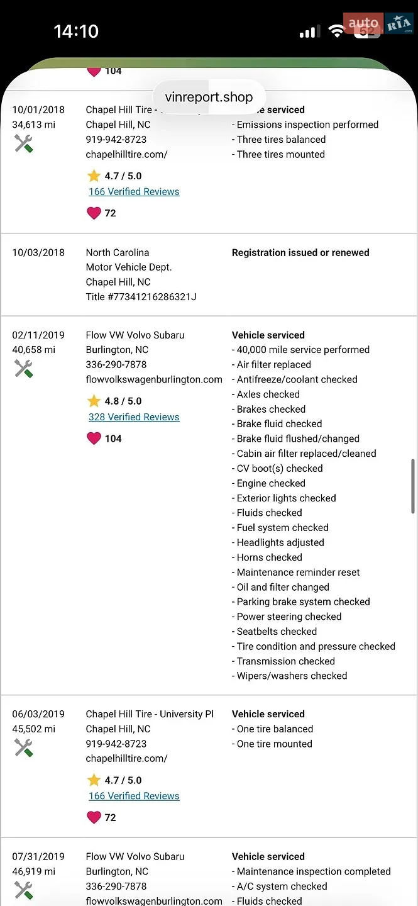Tap the service wrench icon for 07/31/2019
Viewport: 418px width, 906px height.
(23, 890)
